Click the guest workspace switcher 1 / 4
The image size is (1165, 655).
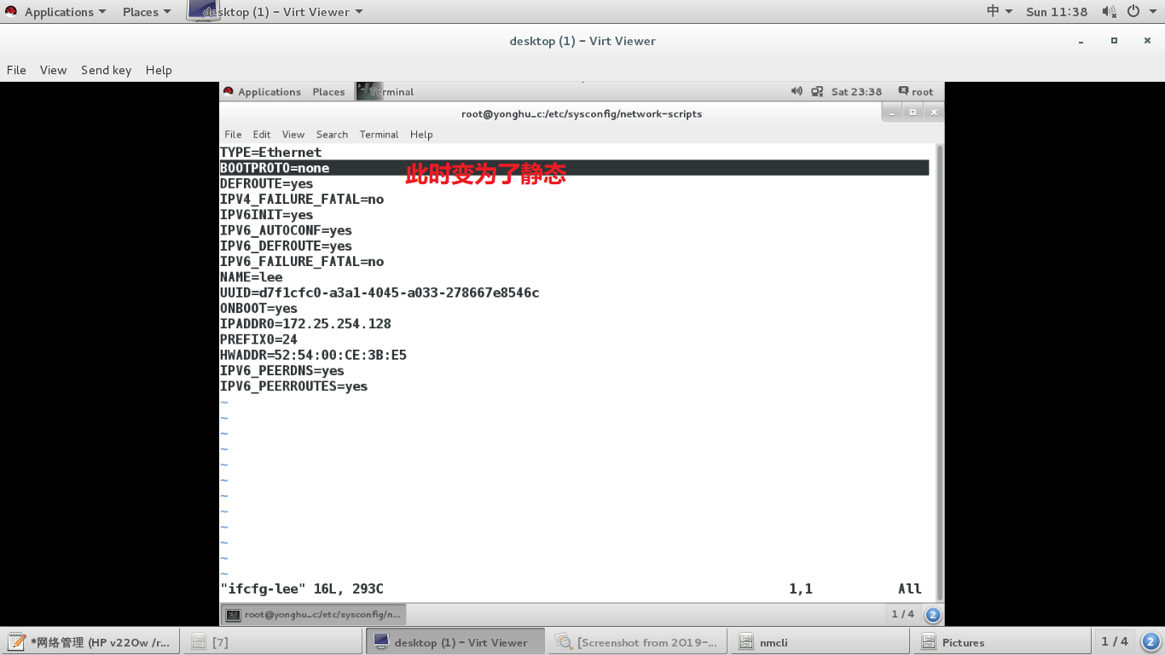click(x=902, y=614)
